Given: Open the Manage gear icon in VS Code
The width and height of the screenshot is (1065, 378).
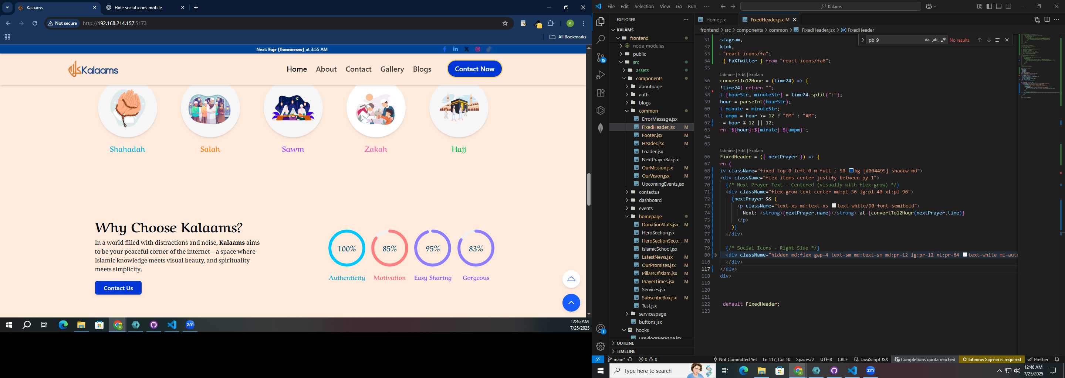Looking at the screenshot, I should pos(600,346).
